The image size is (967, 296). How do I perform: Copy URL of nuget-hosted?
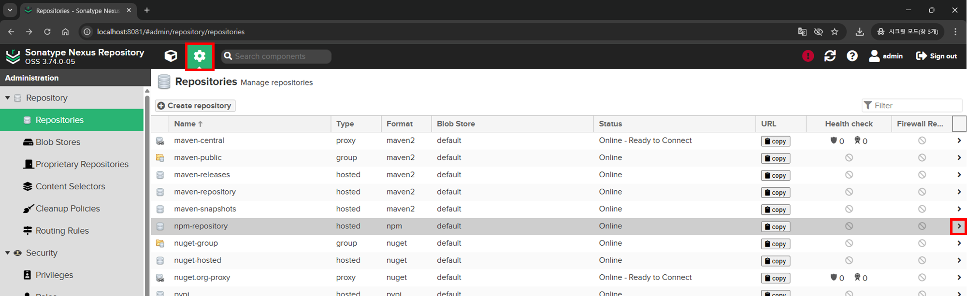(776, 261)
